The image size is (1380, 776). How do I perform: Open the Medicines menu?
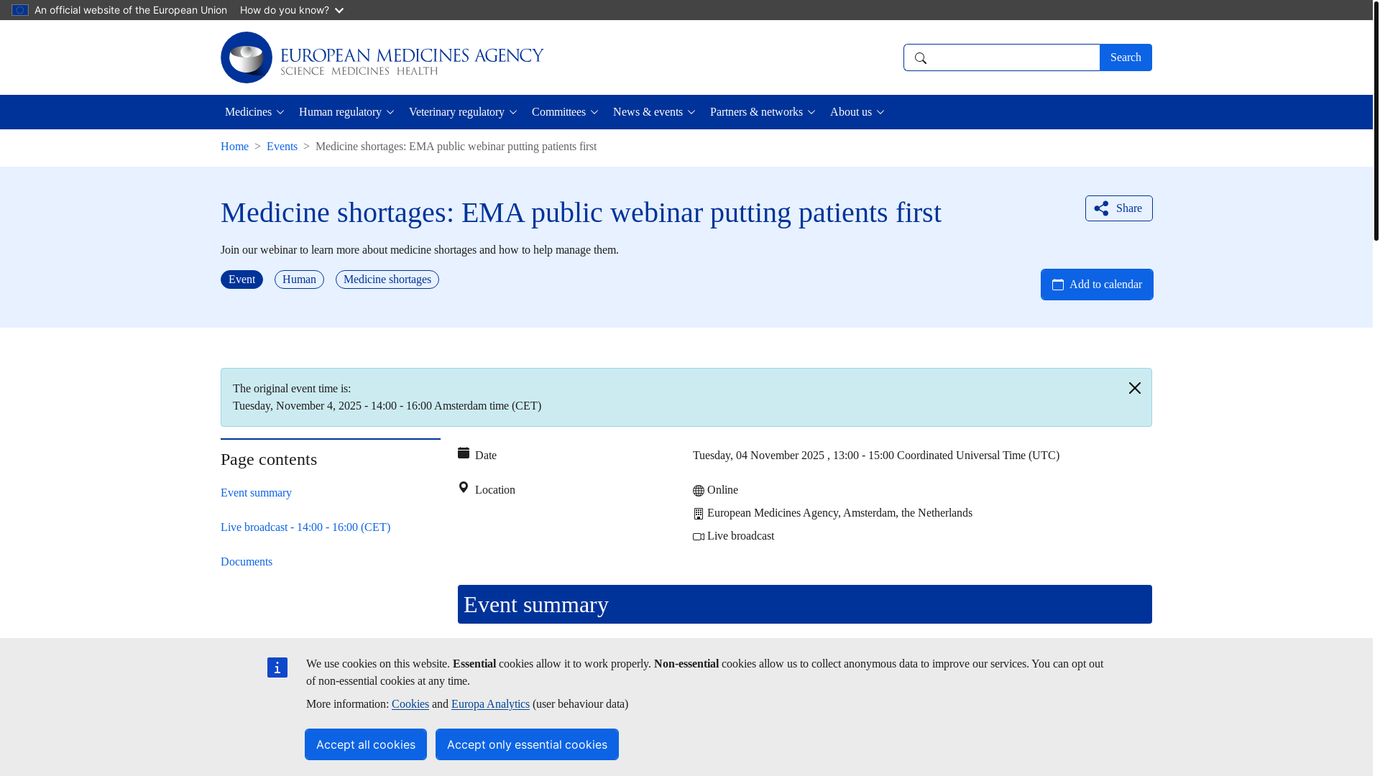click(x=254, y=112)
